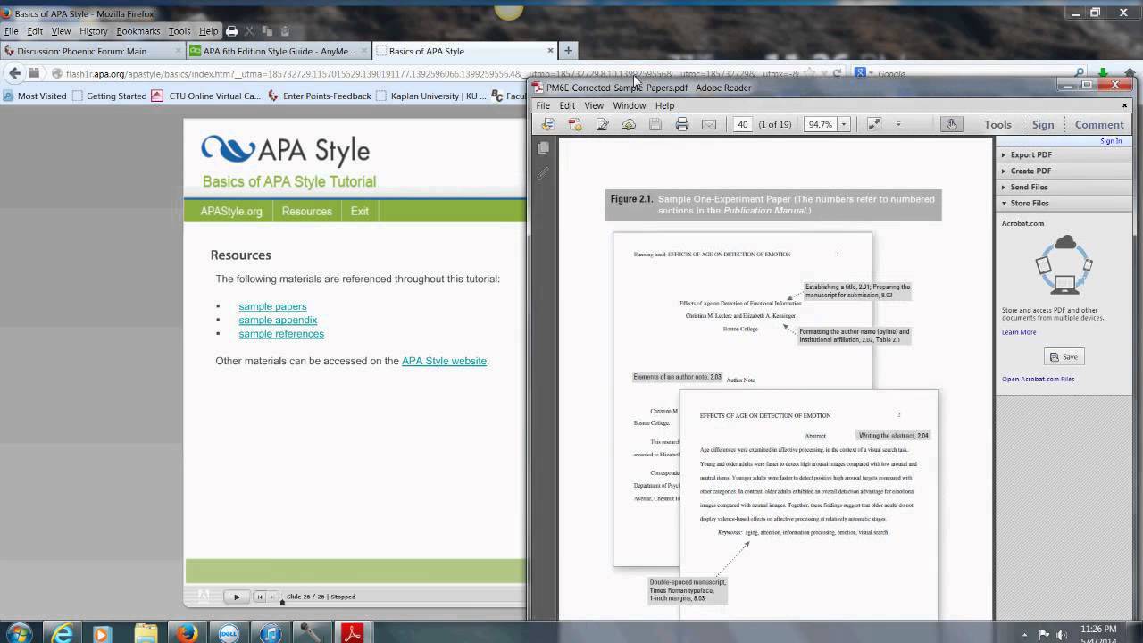Show hidden system tray icons arrow
Screen dimensions: 1143x643
(x=1026, y=633)
